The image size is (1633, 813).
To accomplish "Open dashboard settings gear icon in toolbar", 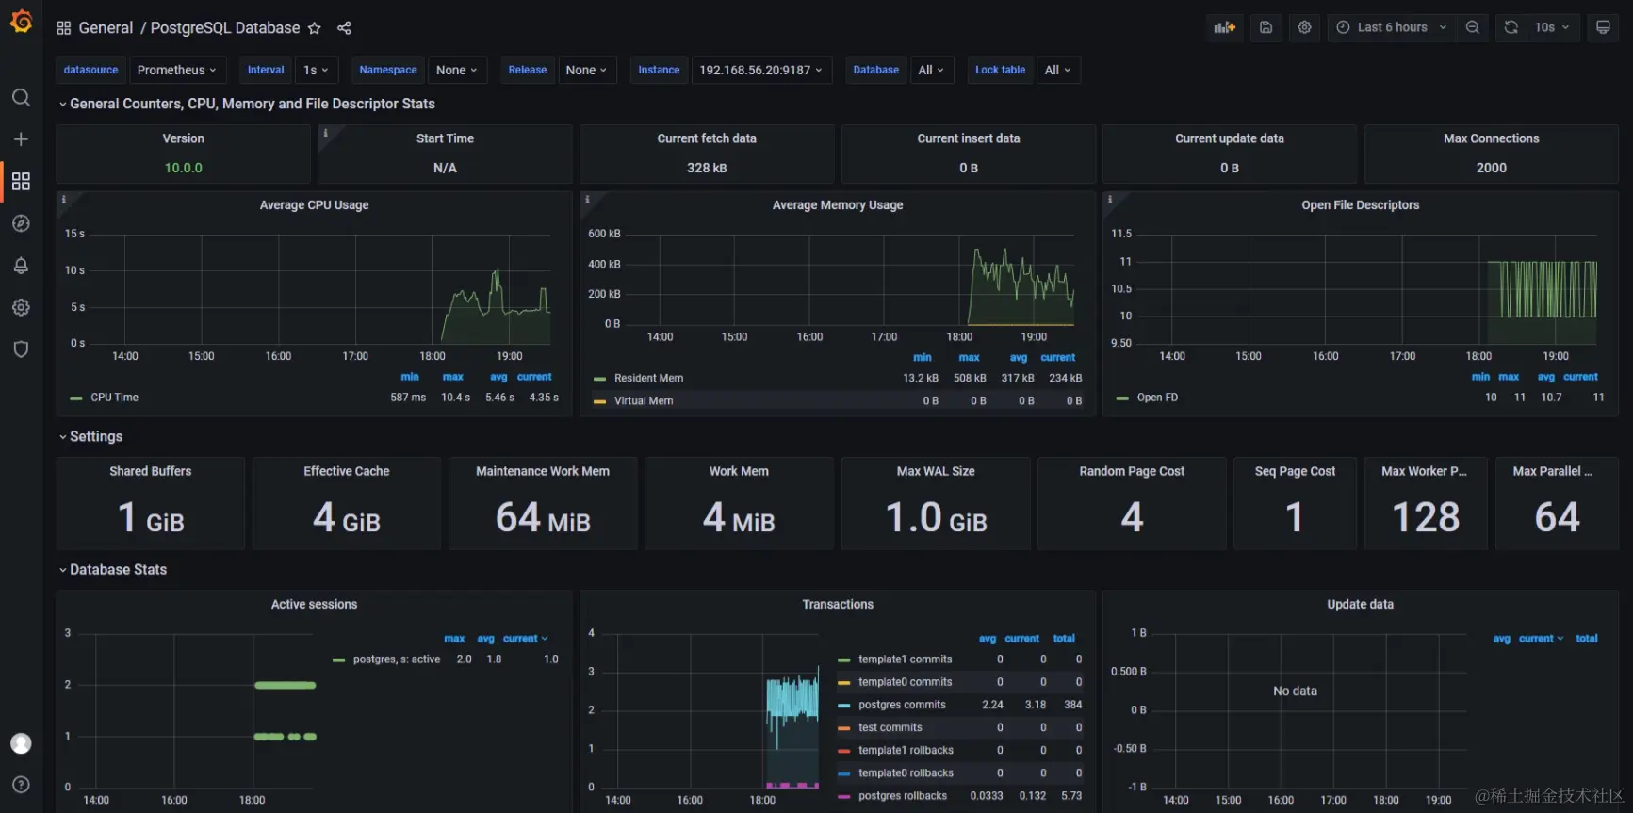I will click(1304, 27).
